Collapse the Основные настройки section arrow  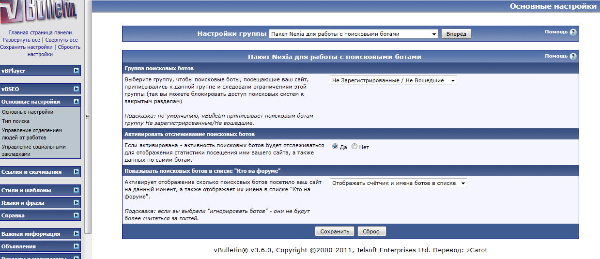76,102
